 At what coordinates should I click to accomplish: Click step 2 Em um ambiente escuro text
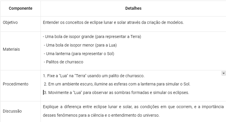tap(117, 84)
